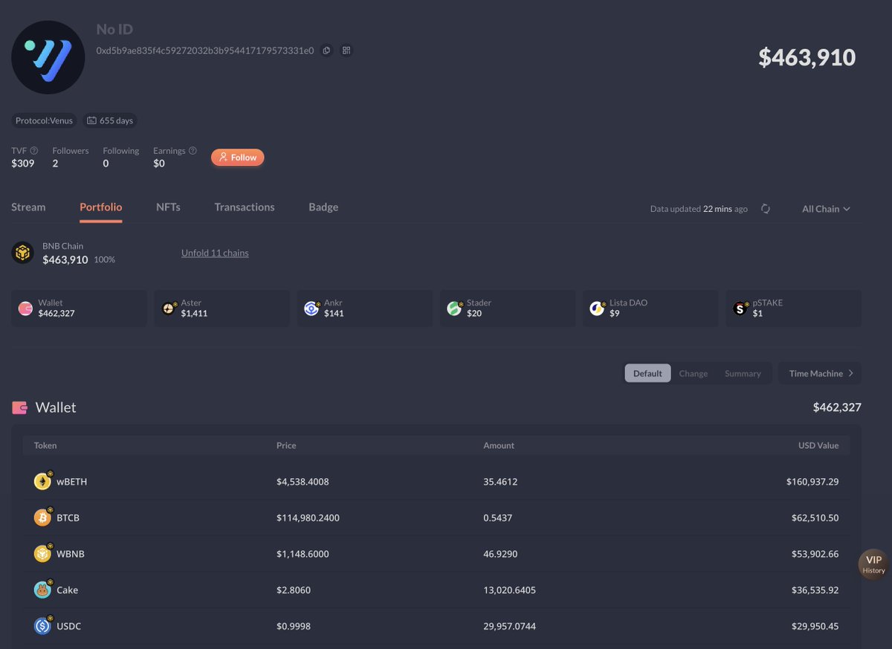Refresh portfolio data with the refresh icon

(x=765, y=209)
